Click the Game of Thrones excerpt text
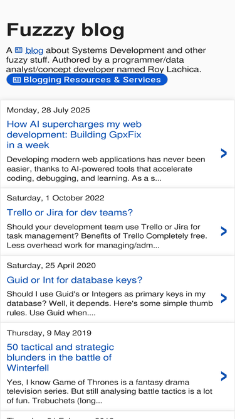Viewport: 235px width, 419px height. pos(110,391)
